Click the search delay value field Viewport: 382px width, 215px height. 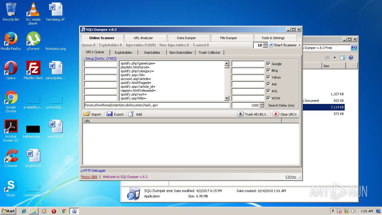[246, 105]
